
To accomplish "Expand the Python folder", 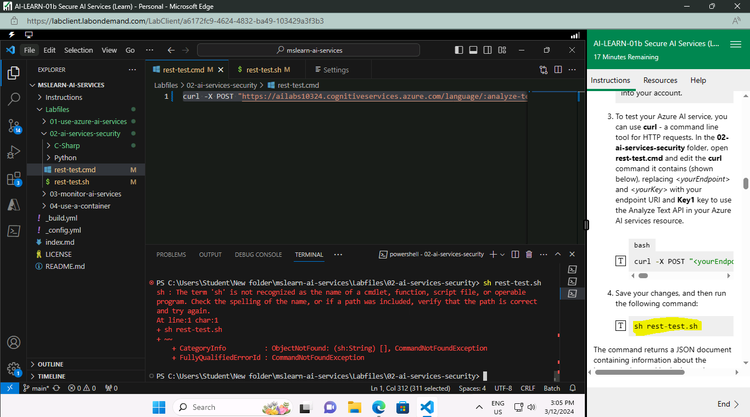I will [x=86, y=157].
